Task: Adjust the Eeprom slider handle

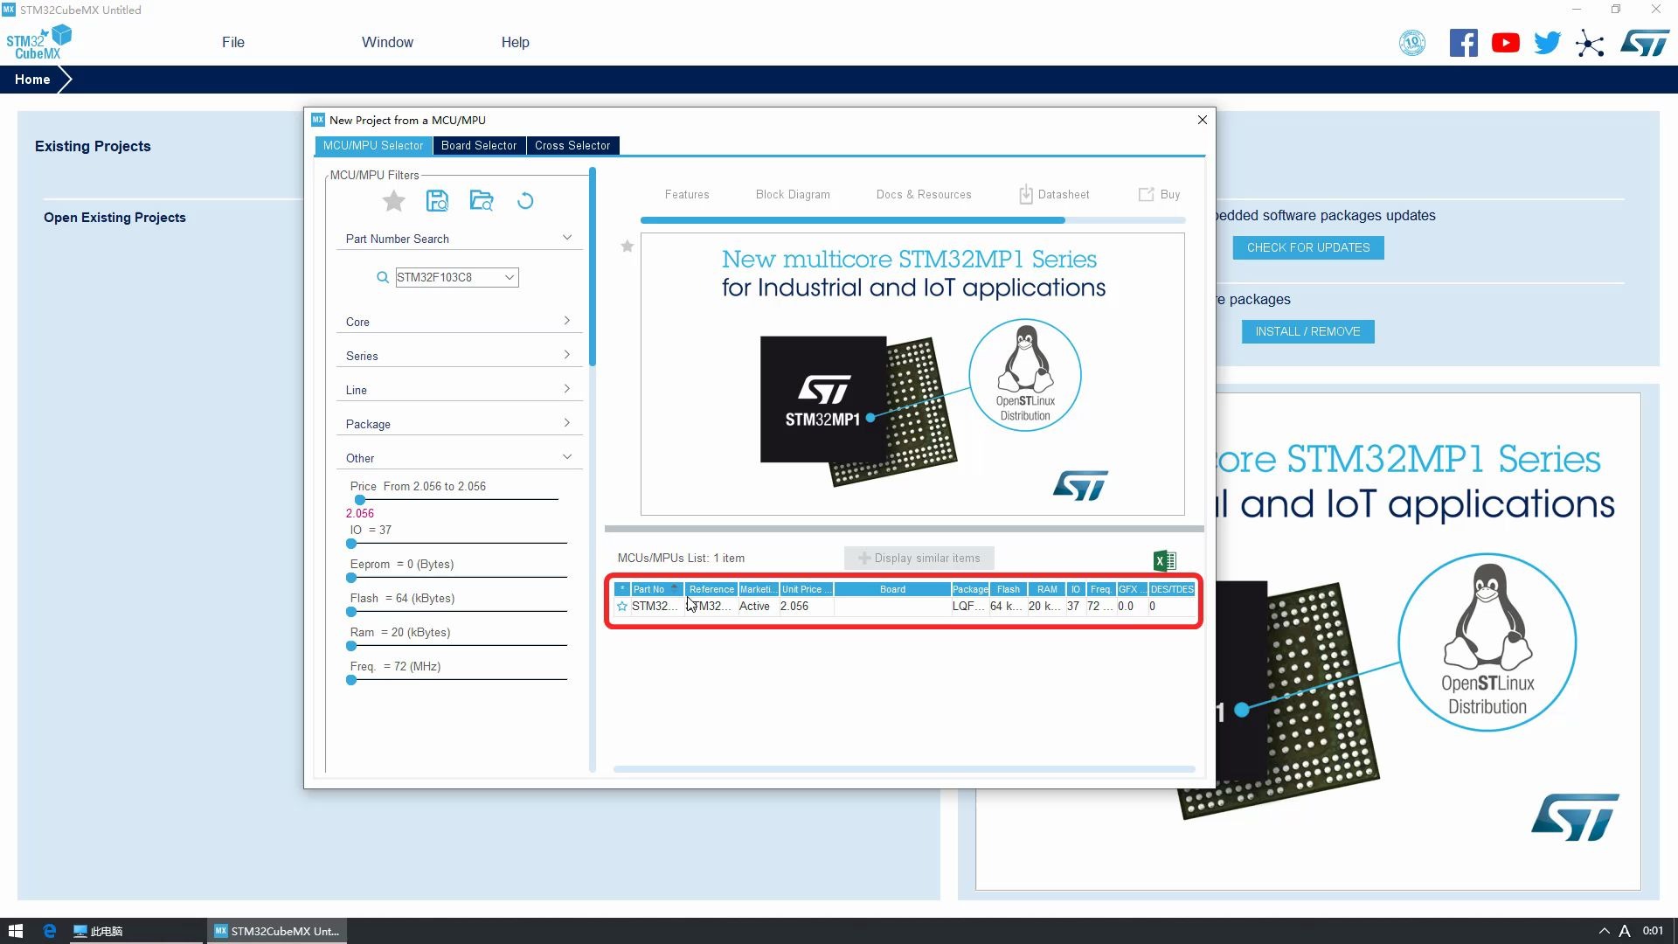Action: pos(351,578)
